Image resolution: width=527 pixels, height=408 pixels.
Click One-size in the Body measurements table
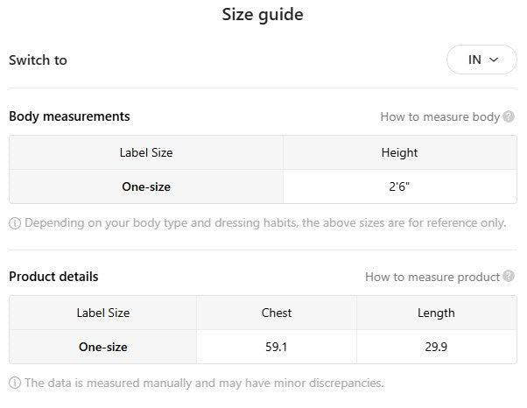pos(146,186)
